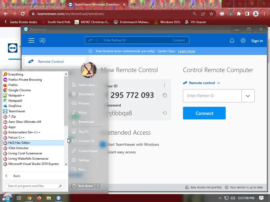Screen dimensions: 270x202
Task: Switch to the Santa Claus Christmas browser tab
Action: click(33, 4)
